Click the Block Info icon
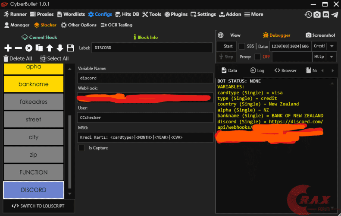 (135, 37)
